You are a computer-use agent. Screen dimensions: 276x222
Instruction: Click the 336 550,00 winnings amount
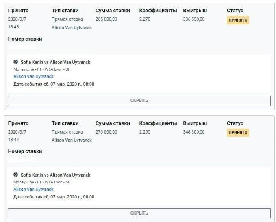(x=194, y=19)
